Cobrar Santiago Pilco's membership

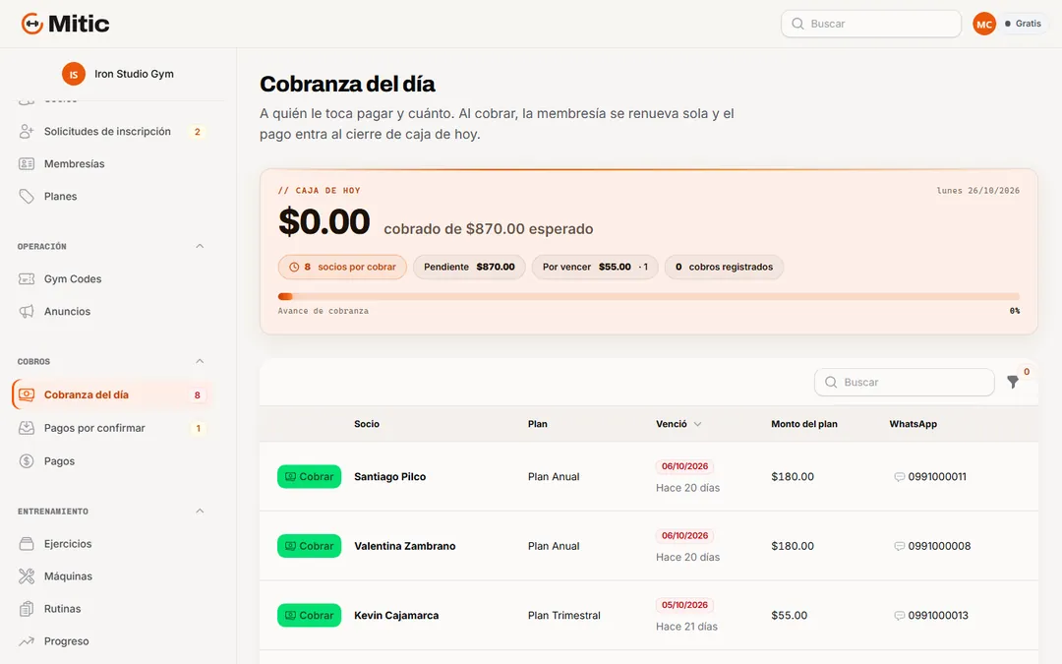coord(309,477)
